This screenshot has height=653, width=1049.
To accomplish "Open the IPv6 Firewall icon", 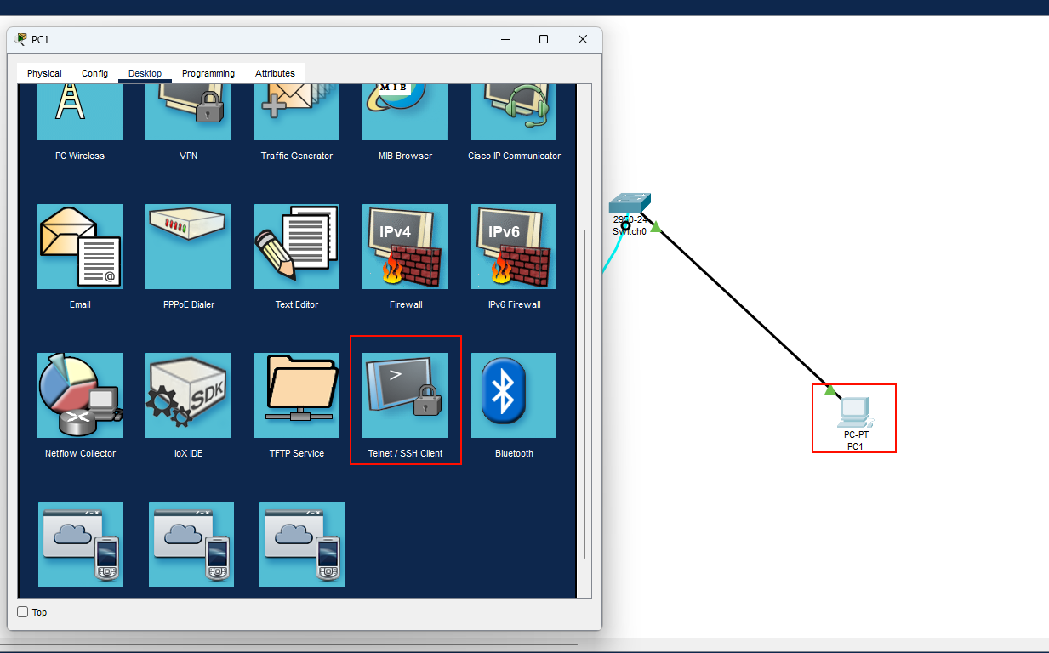I will click(x=513, y=247).
